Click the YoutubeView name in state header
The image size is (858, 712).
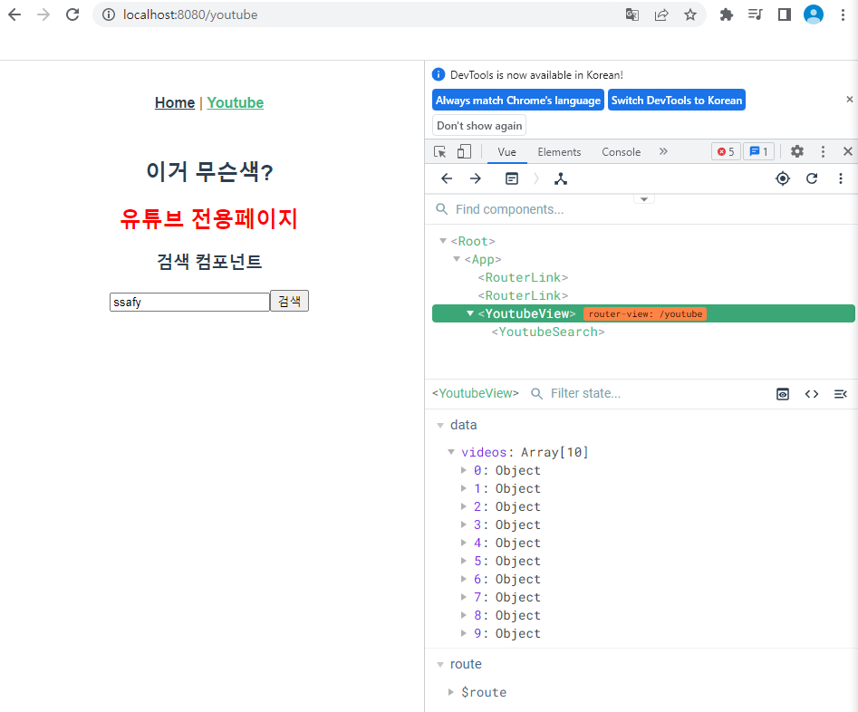tap(475, 393)
